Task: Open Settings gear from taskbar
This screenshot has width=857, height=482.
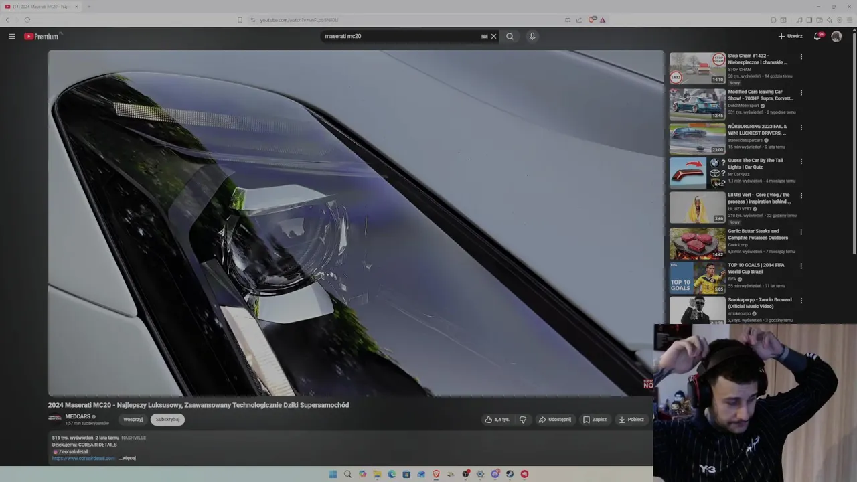Action: (480, 474)
